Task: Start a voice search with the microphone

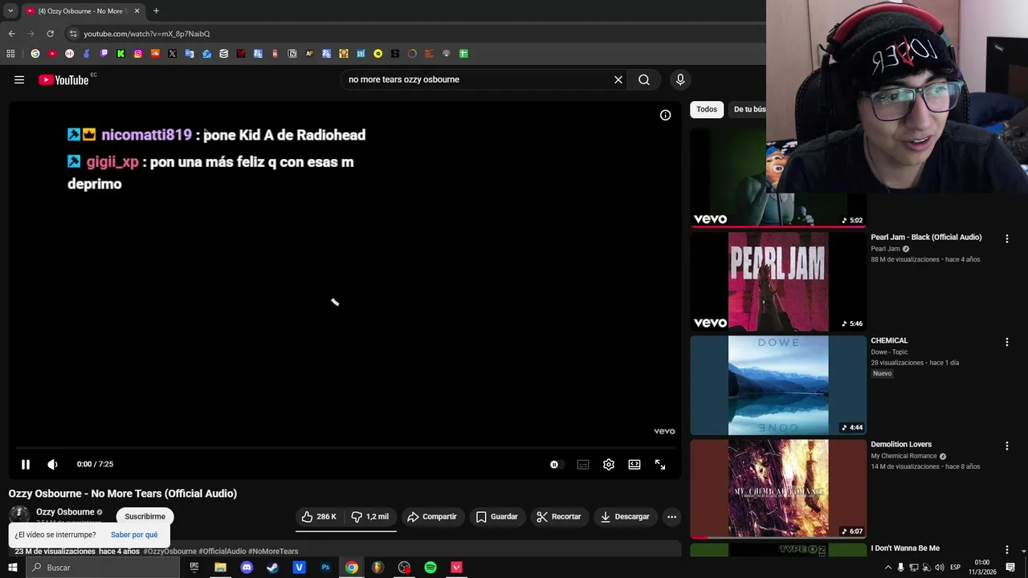Action: 680,79
